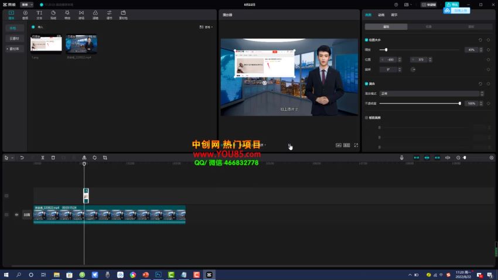This screenshot has width=498, height=280.
Task: Select the rightmost sub-tab in the properties panel
Action: click(471, 27)
